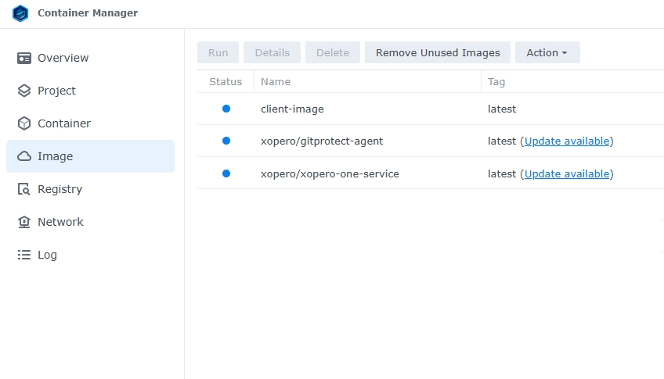Switch to the Registry section
This screenshot has height=379, width=664.
tap(60, 189)
